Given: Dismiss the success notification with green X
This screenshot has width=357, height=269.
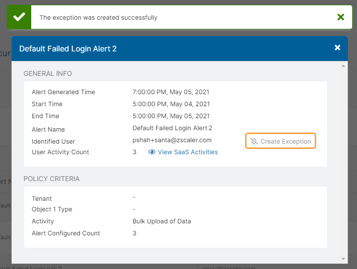Looking at the screenshot, I should click(x=341, y=17).
